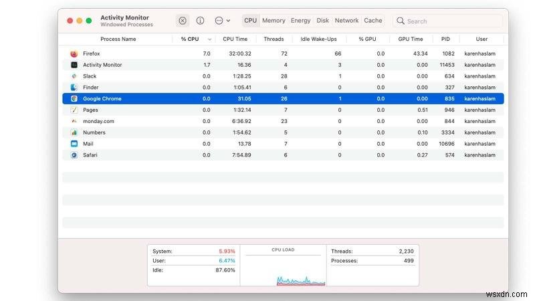This screenshot has width=535, height=301.
Task: Click the Slack app icon
Action: pyautogui.click(x=74, y=76)
